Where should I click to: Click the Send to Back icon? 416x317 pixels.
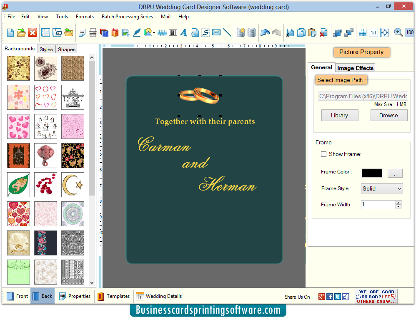pos(348,32)
